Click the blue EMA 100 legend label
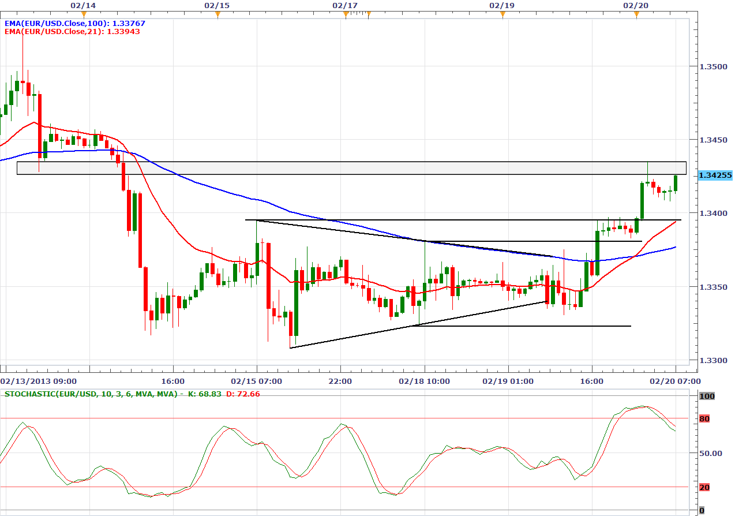This screenshot has width=735, height=516. point(74,24)
